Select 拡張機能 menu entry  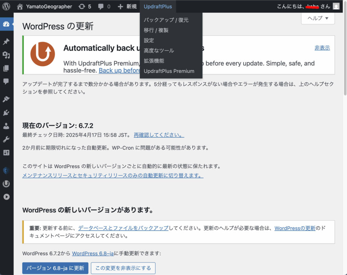point(154,61)
